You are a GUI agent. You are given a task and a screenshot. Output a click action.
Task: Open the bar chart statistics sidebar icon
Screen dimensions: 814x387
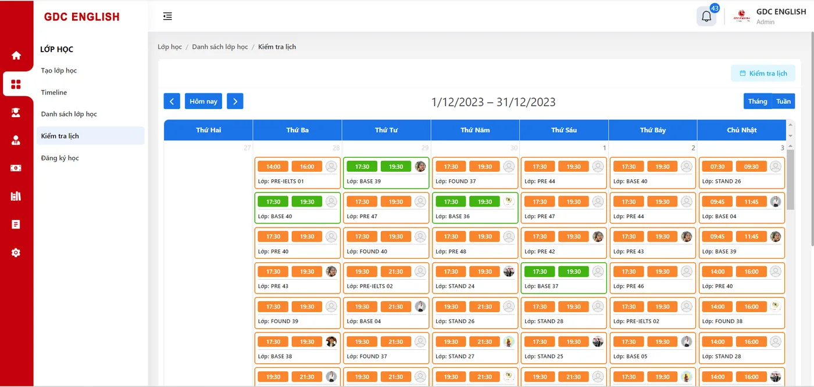tap(16, 196)
